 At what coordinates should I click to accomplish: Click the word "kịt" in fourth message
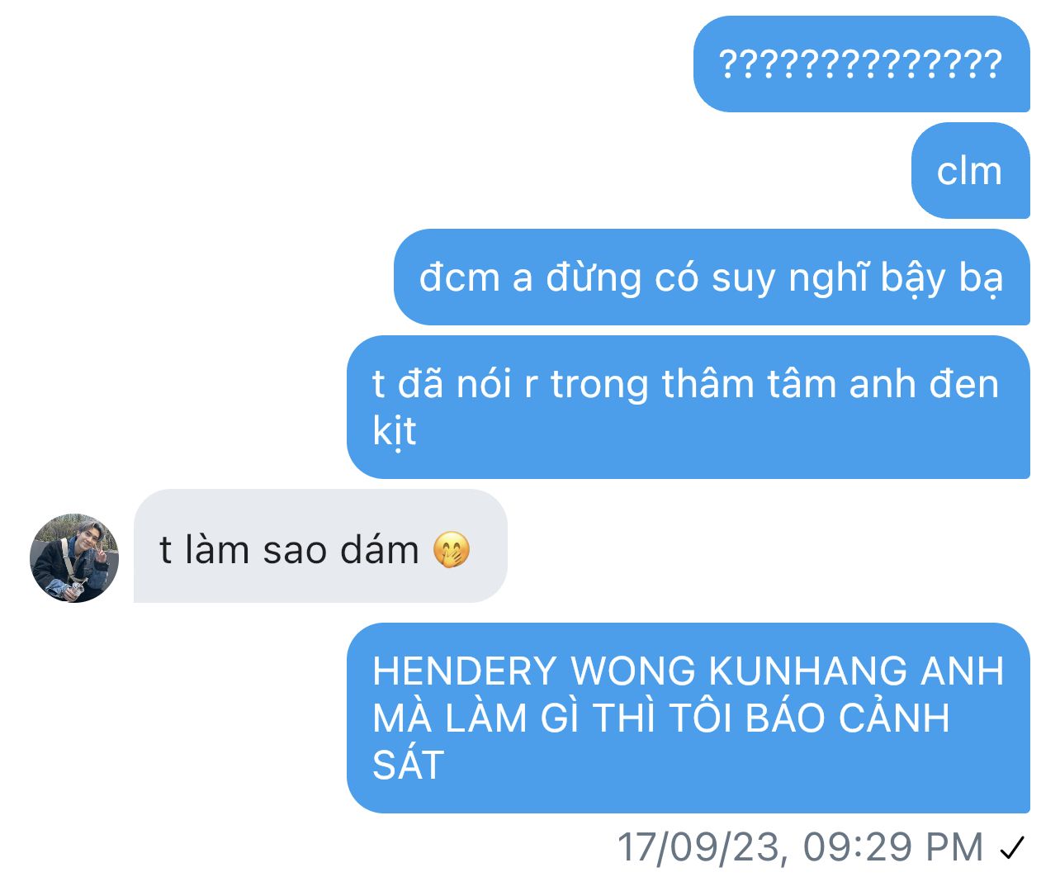pyautogui.click(x=395, y=431)
